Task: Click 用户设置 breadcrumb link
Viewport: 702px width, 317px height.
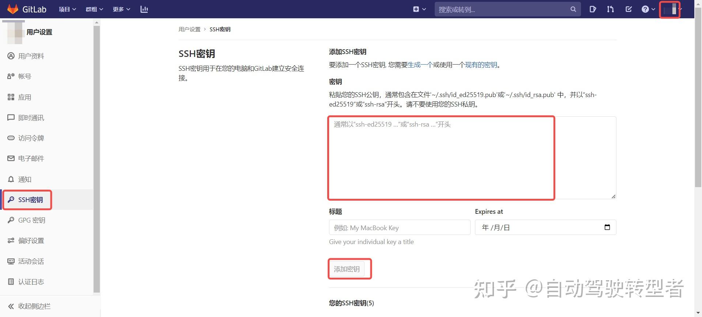Action: click(189, 29)
